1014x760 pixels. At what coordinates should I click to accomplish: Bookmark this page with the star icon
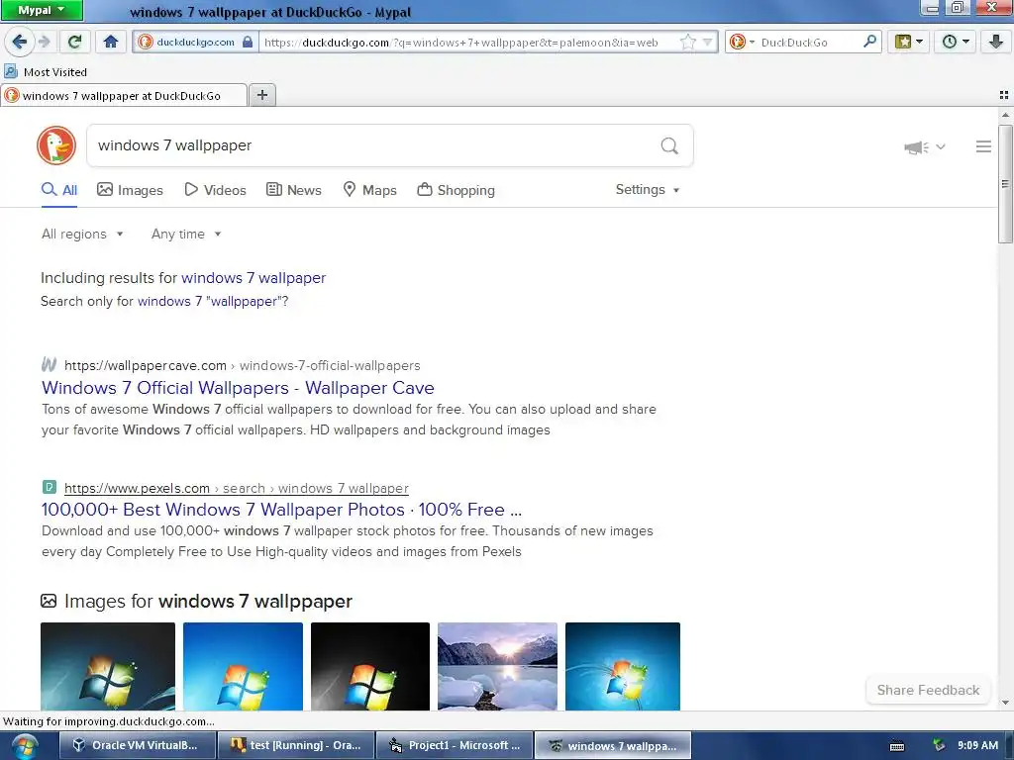688,42
